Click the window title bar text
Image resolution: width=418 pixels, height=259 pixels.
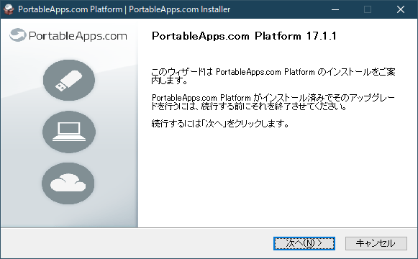coord(124,9)
